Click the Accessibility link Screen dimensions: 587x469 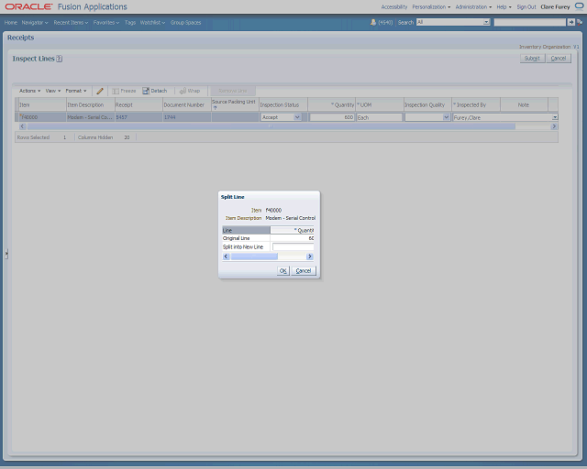(393, 6)
